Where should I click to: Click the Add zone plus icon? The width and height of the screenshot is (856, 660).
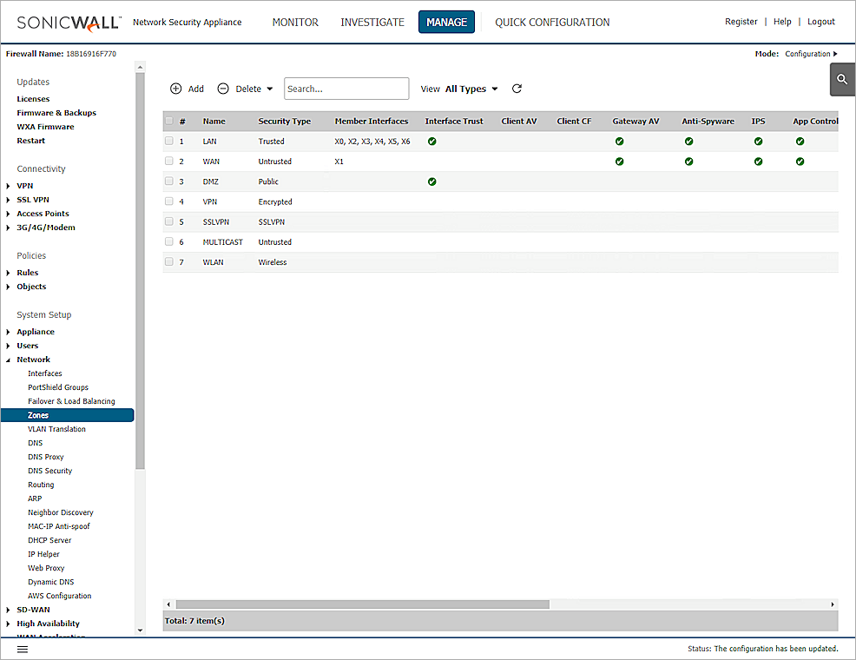[x=176, y=89]
